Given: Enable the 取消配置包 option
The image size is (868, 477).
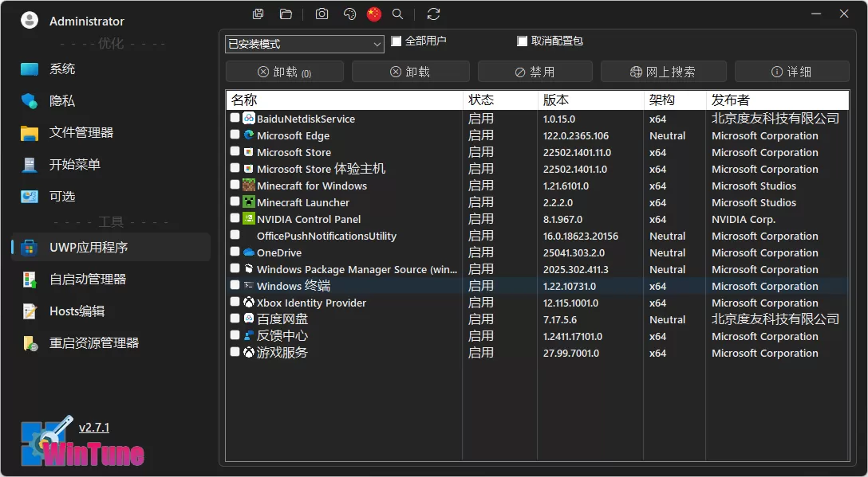Looking at the screenshot, I should [x=523, y=42].
